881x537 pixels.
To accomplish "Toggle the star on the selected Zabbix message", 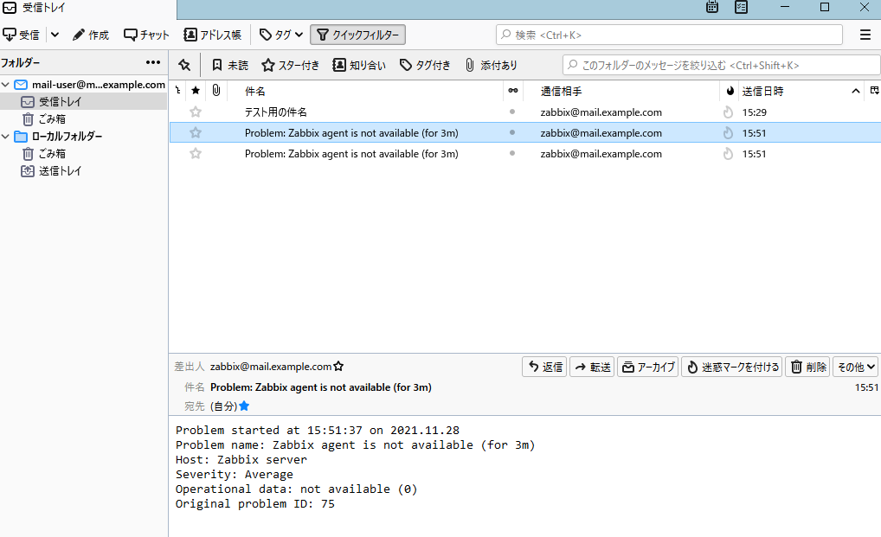I will click(196, 132).
